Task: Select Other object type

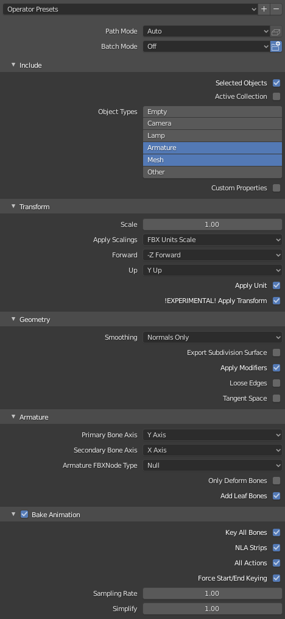Action: click(213, 172)
